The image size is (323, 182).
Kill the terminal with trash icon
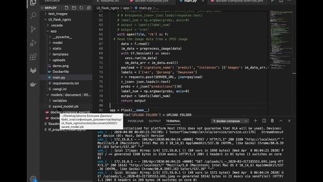pyautogui.click(x=273, y=121)
